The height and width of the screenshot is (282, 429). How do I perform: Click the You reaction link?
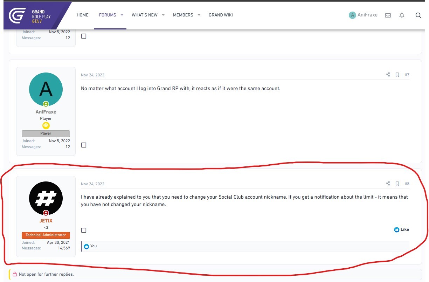point(94,246)
